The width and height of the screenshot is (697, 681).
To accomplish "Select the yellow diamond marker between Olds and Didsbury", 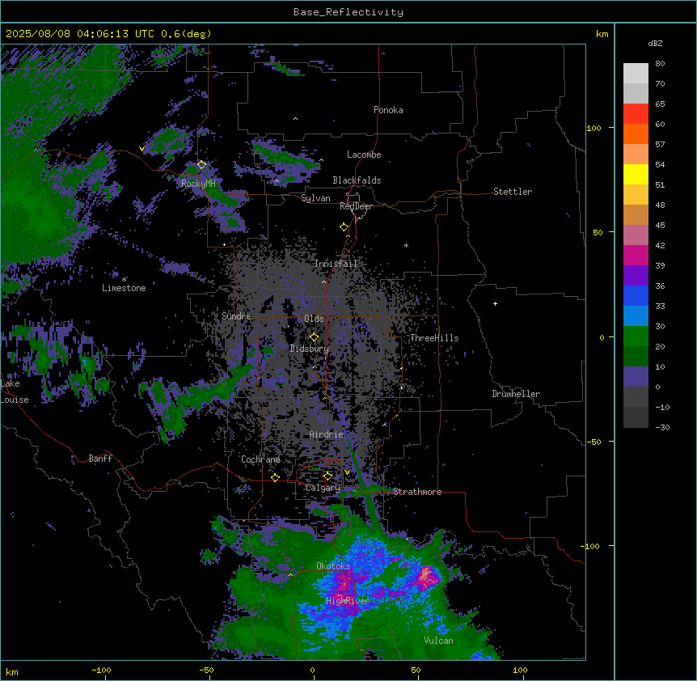I will 314,337.
